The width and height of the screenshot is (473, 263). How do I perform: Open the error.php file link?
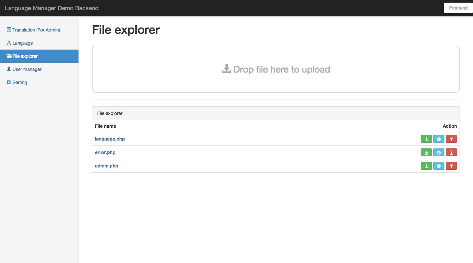click(105, 152)
